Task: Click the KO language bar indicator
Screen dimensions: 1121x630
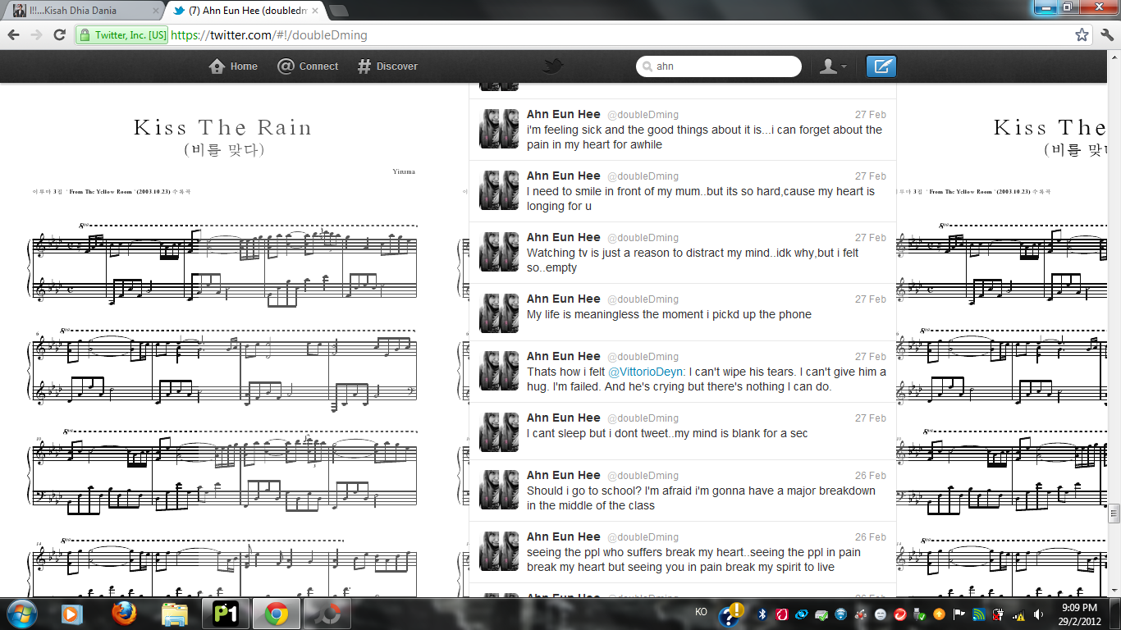Action: (701, 612)
